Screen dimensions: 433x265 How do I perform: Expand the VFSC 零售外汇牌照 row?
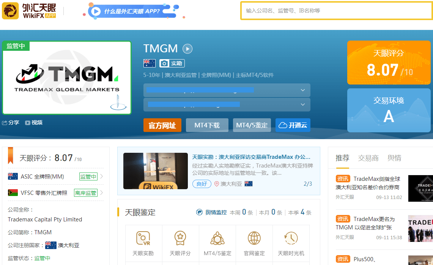pyautogui.click(x=55, y=193)
